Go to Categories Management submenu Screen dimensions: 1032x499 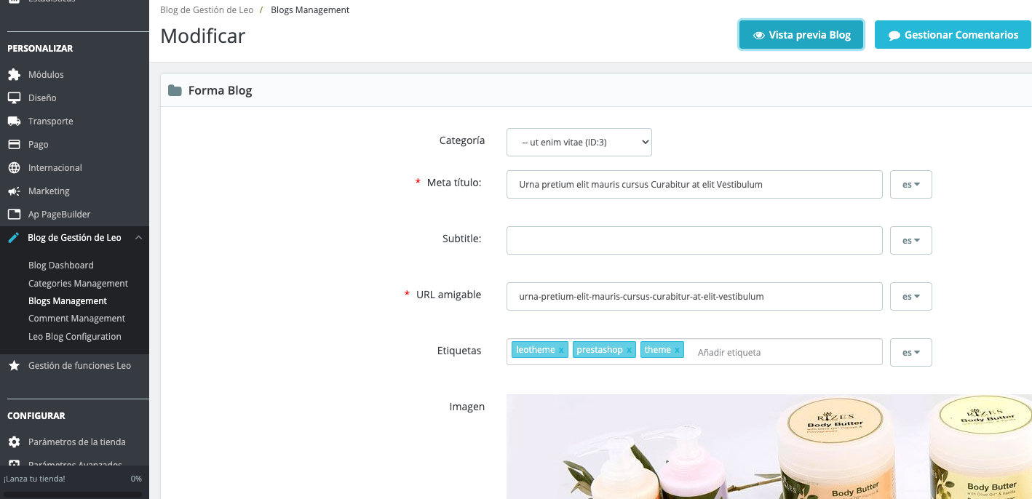pos(78,284)
